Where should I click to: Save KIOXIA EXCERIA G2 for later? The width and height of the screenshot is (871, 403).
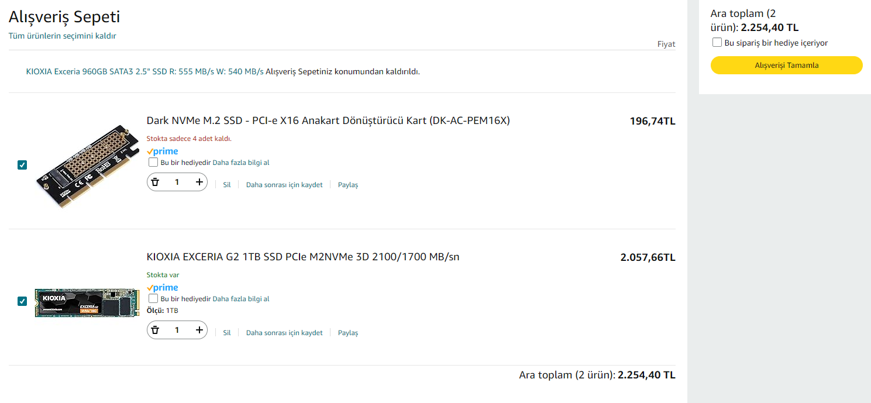[284, 333]
